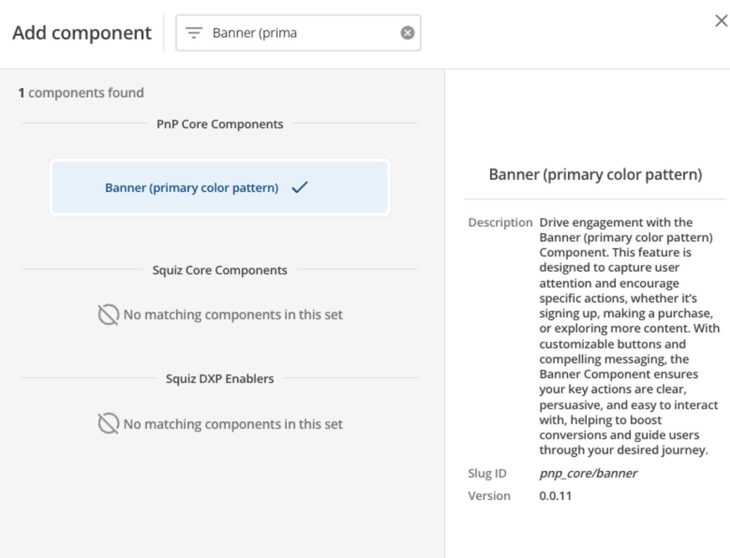Screen dimensions: 730x558
Task: Click the 'PnP Core Components' heading
Action: 220,124
